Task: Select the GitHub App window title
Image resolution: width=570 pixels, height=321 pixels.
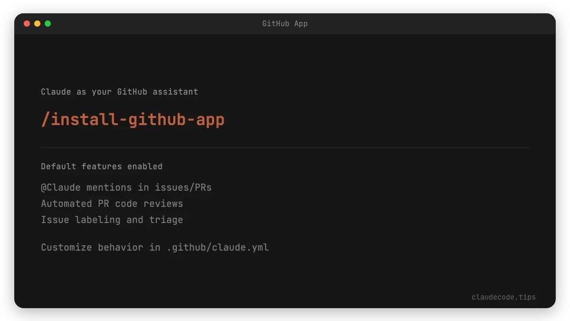Action: pos(285,23)
